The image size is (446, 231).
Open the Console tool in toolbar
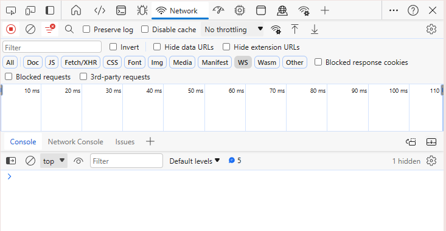point(121,11)
